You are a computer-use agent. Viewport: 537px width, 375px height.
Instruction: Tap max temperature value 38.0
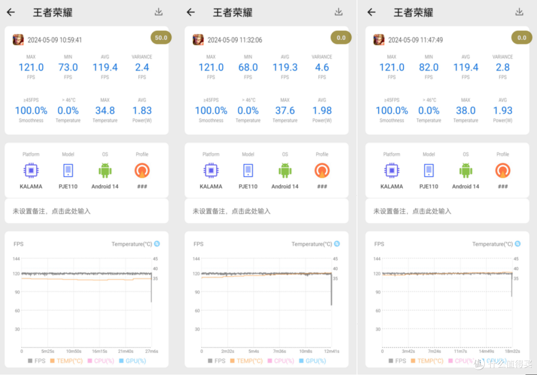(x=466, y=110)
